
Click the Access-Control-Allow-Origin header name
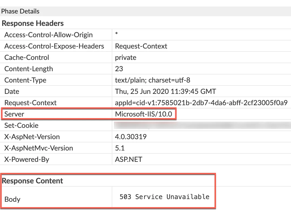pos(48,35)
